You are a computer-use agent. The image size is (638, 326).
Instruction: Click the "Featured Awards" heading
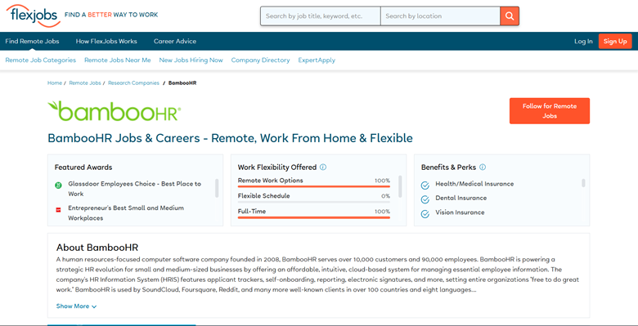coord(83,167)
